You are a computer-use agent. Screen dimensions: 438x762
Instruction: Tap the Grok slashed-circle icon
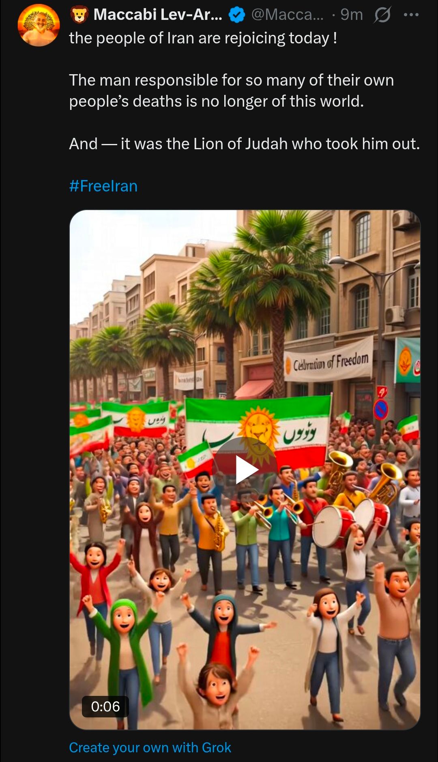click(382, 15)
